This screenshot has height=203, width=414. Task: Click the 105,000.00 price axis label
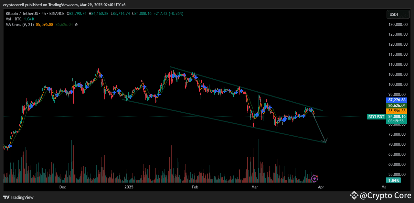coord(397,74)
